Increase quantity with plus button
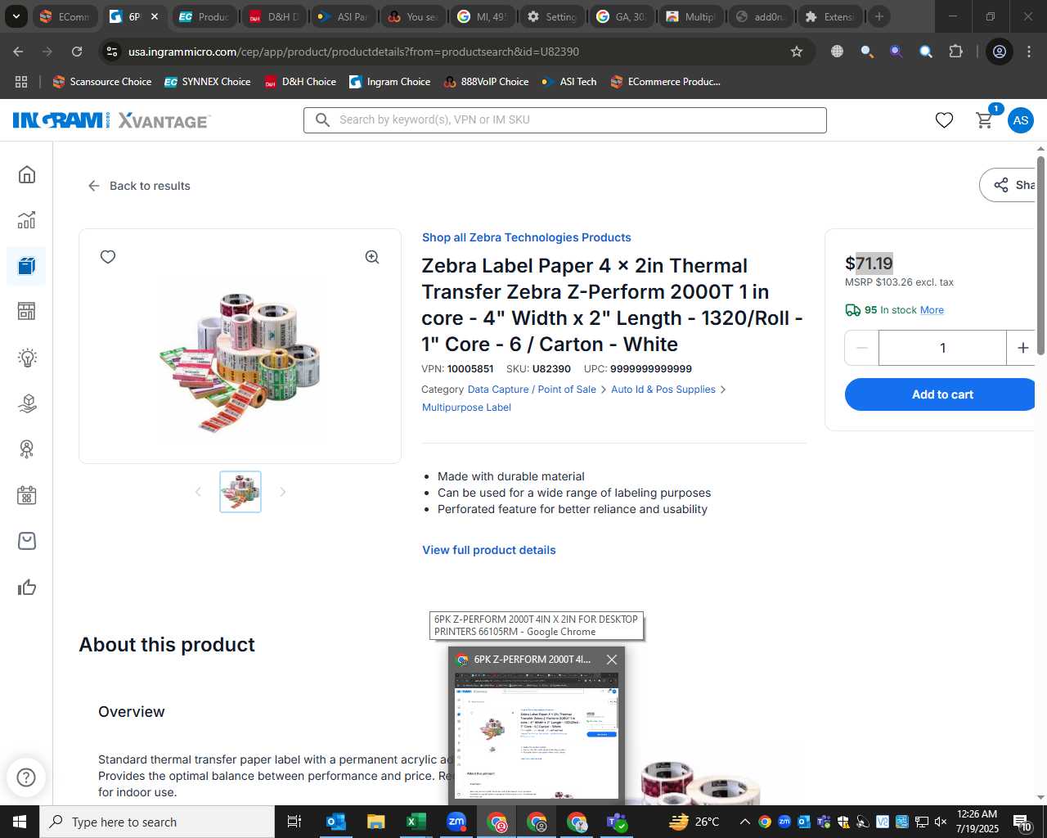1047x838 pixels. 1022,348
